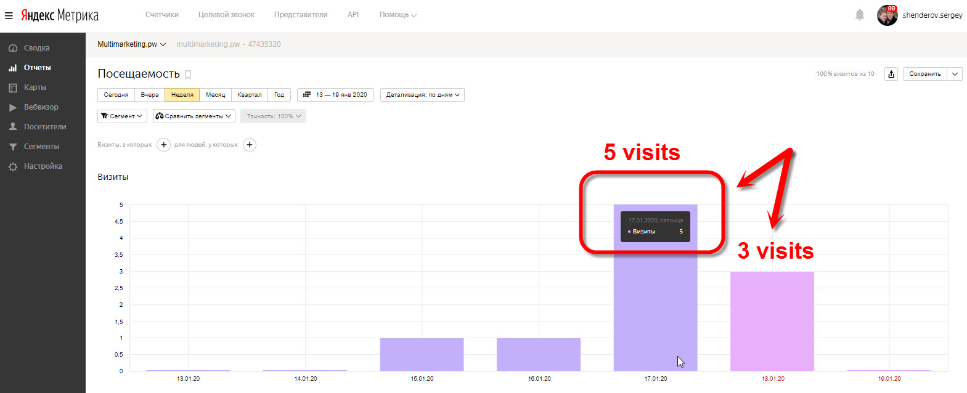The image size is (967, 393).
Task: Open date range 13 — 19 янв 2020
Action: click(335, 95)
